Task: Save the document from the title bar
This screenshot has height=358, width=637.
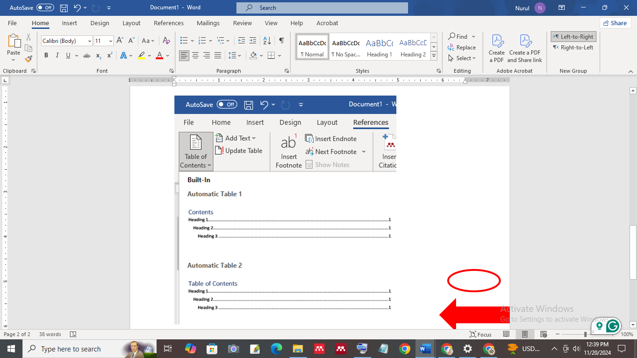Action: click(x=64, y=8)
